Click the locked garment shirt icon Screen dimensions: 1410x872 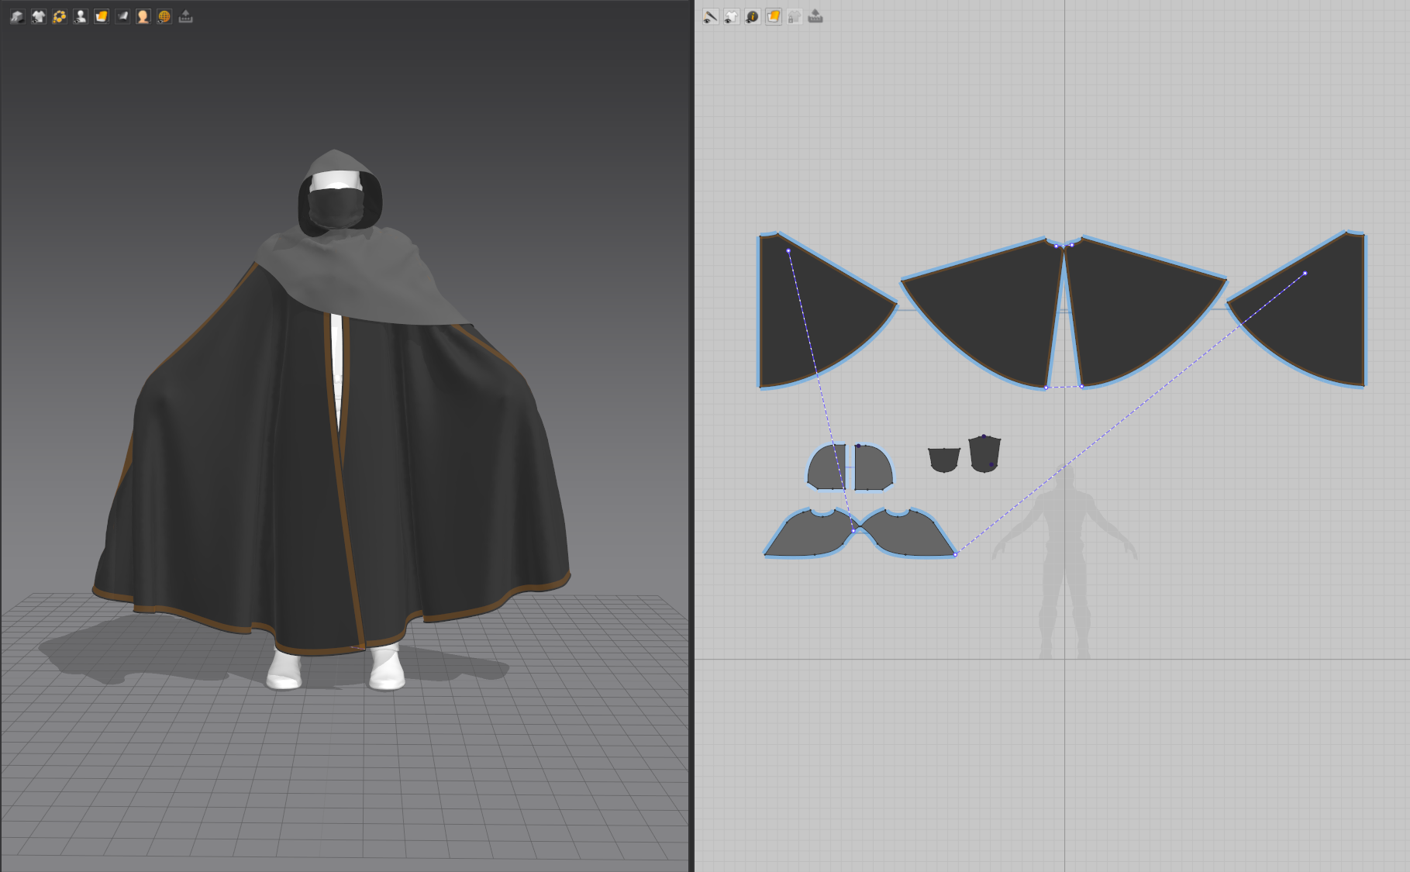[794, 16]
